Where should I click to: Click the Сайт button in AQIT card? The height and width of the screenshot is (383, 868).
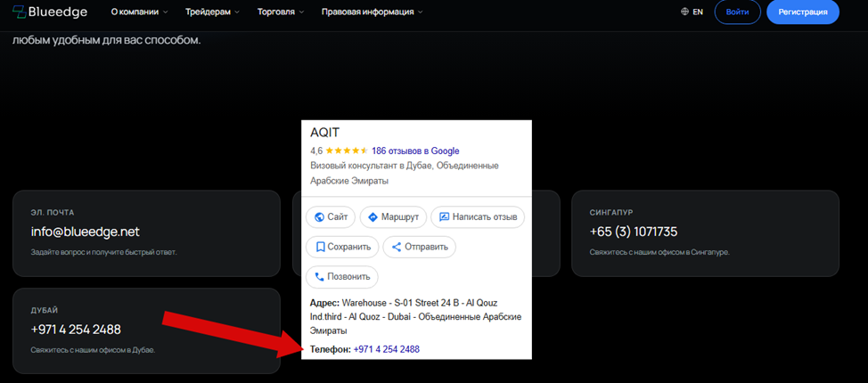pos(331,217)
